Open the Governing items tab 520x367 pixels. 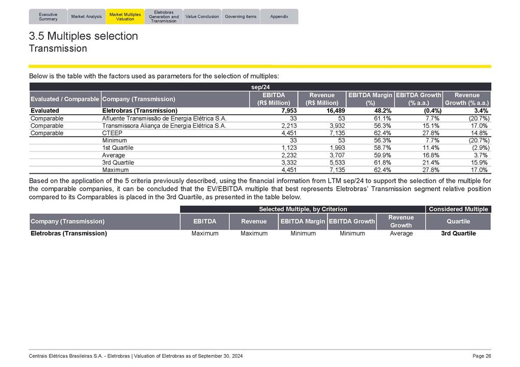click(240, 16)
